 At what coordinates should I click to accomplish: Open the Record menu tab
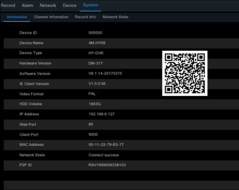tap(8, 6)
